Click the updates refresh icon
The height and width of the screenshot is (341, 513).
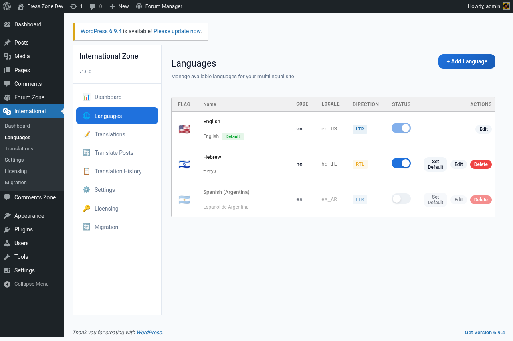coord(73,6)
